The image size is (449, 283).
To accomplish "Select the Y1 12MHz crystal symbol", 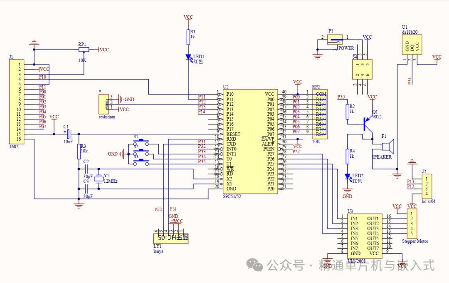I will tap(99, 179).
